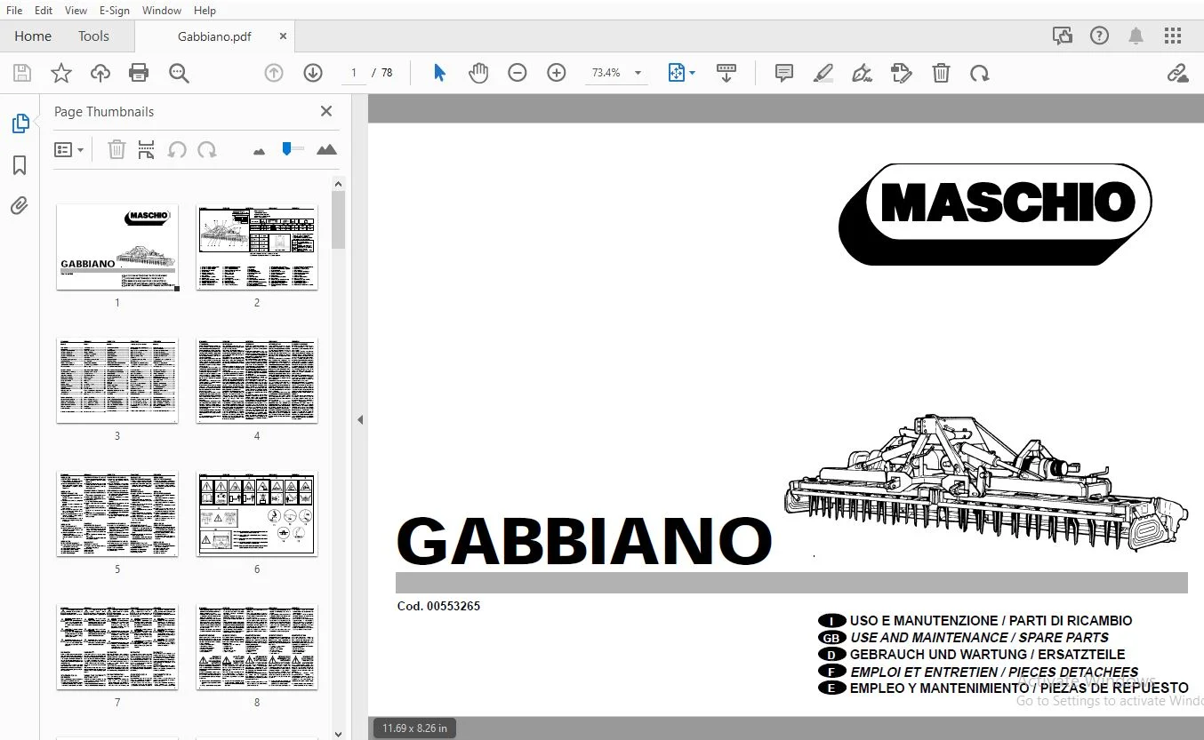Open the Fill and Sign pen tool
The width and height of the screenshot is (1204, 740).
coord(862,73)
